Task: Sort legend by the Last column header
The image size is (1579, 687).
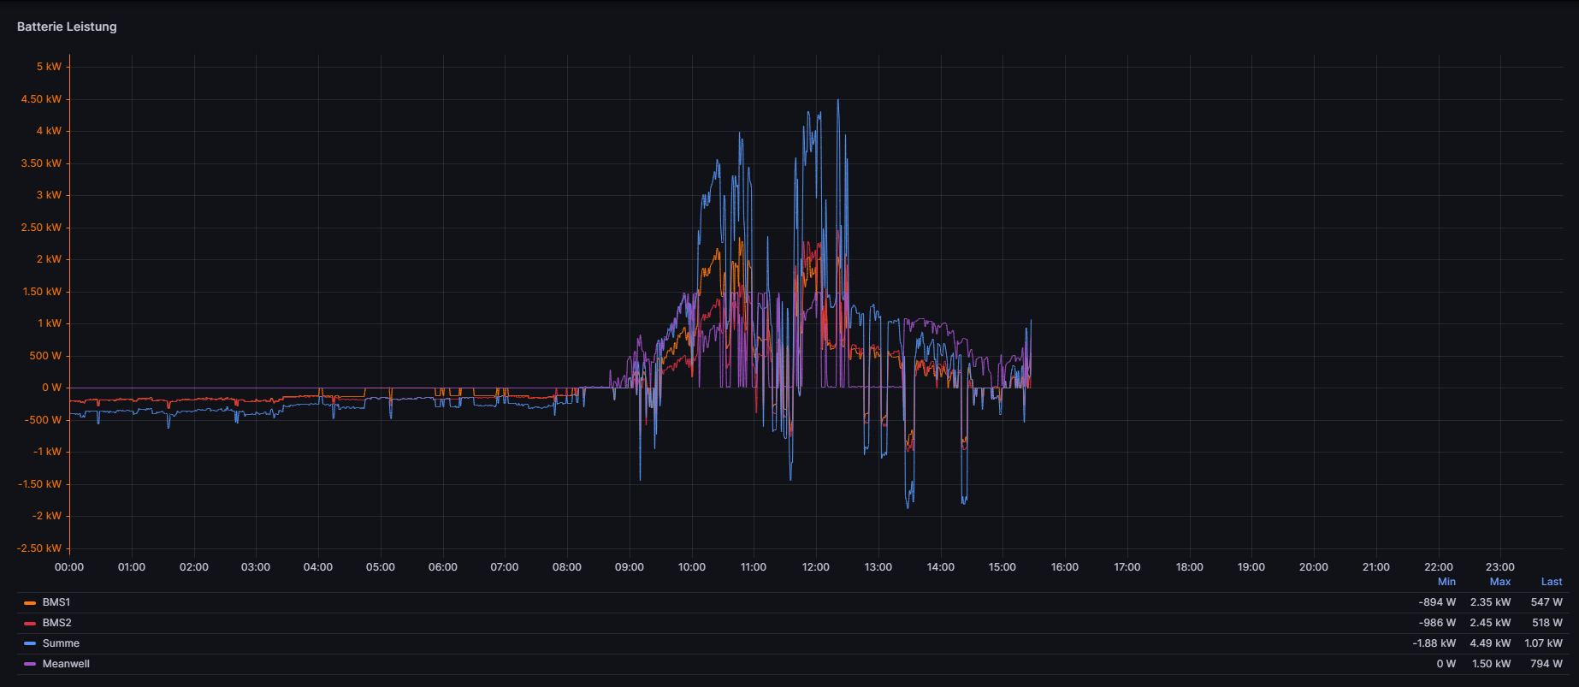Action: click(1552, 582)
